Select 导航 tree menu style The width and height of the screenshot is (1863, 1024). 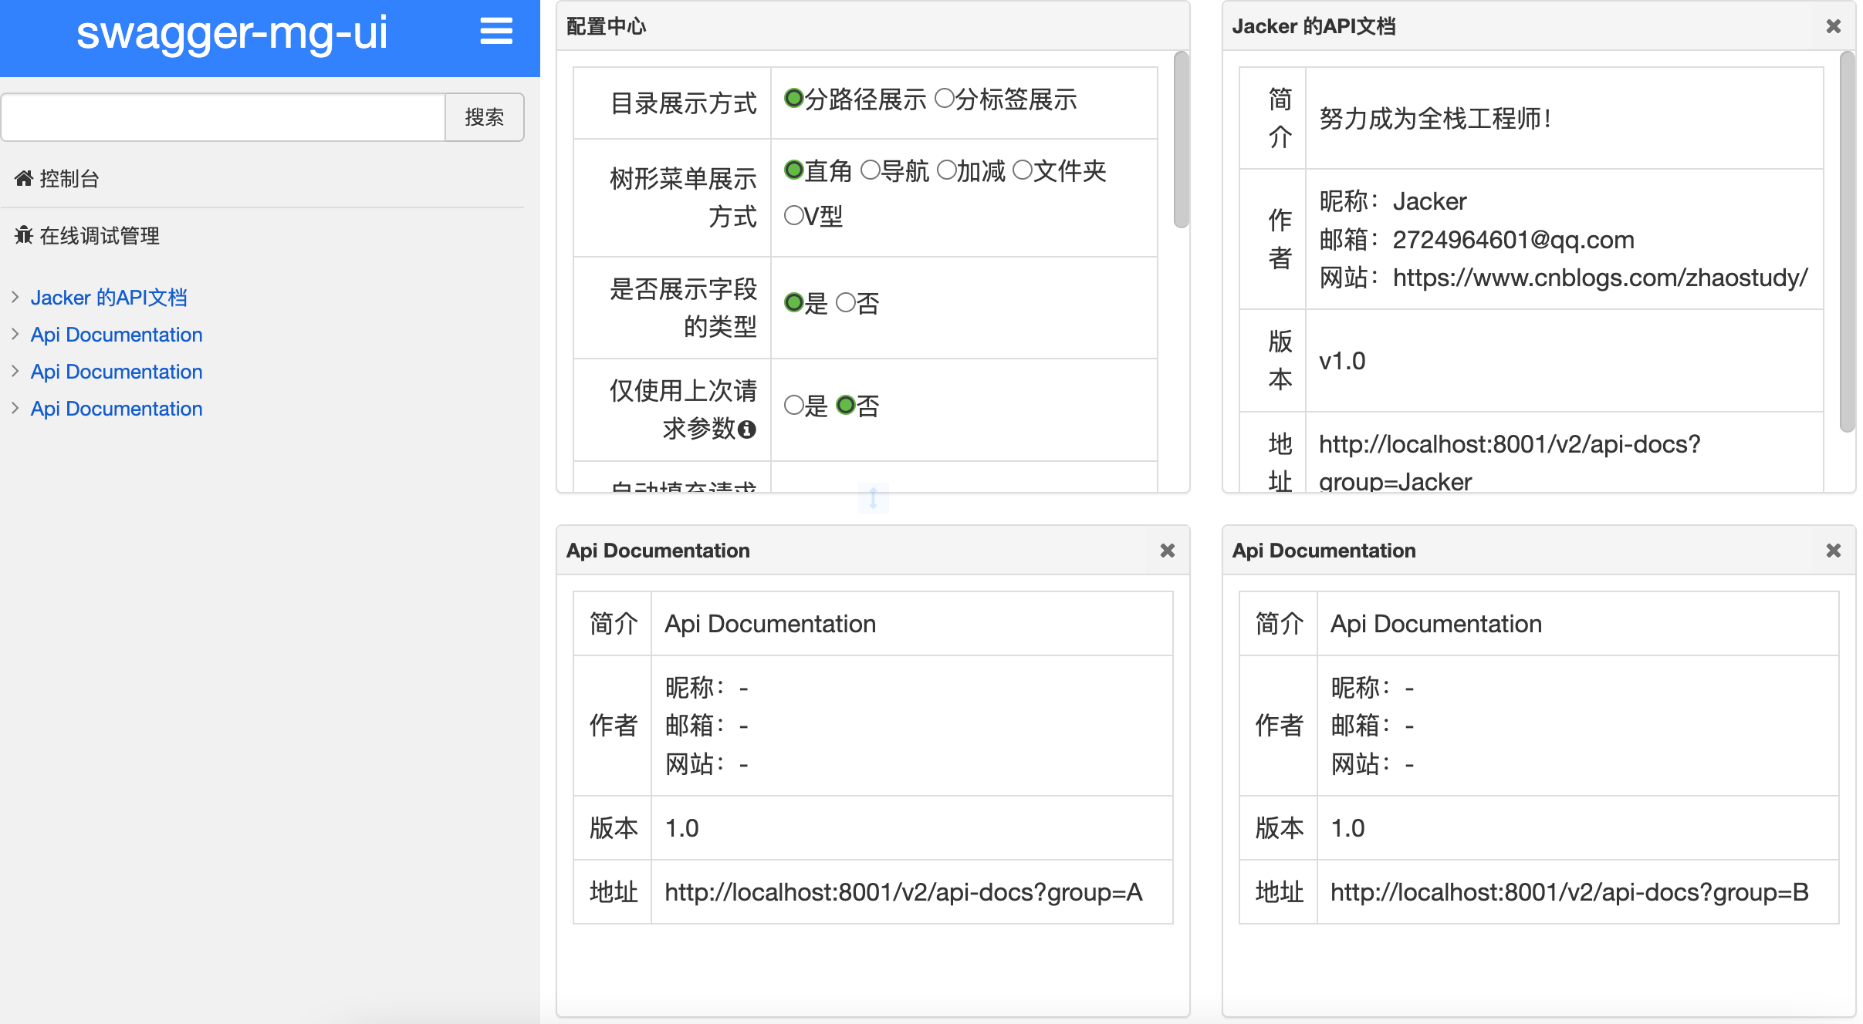point(870,170)
